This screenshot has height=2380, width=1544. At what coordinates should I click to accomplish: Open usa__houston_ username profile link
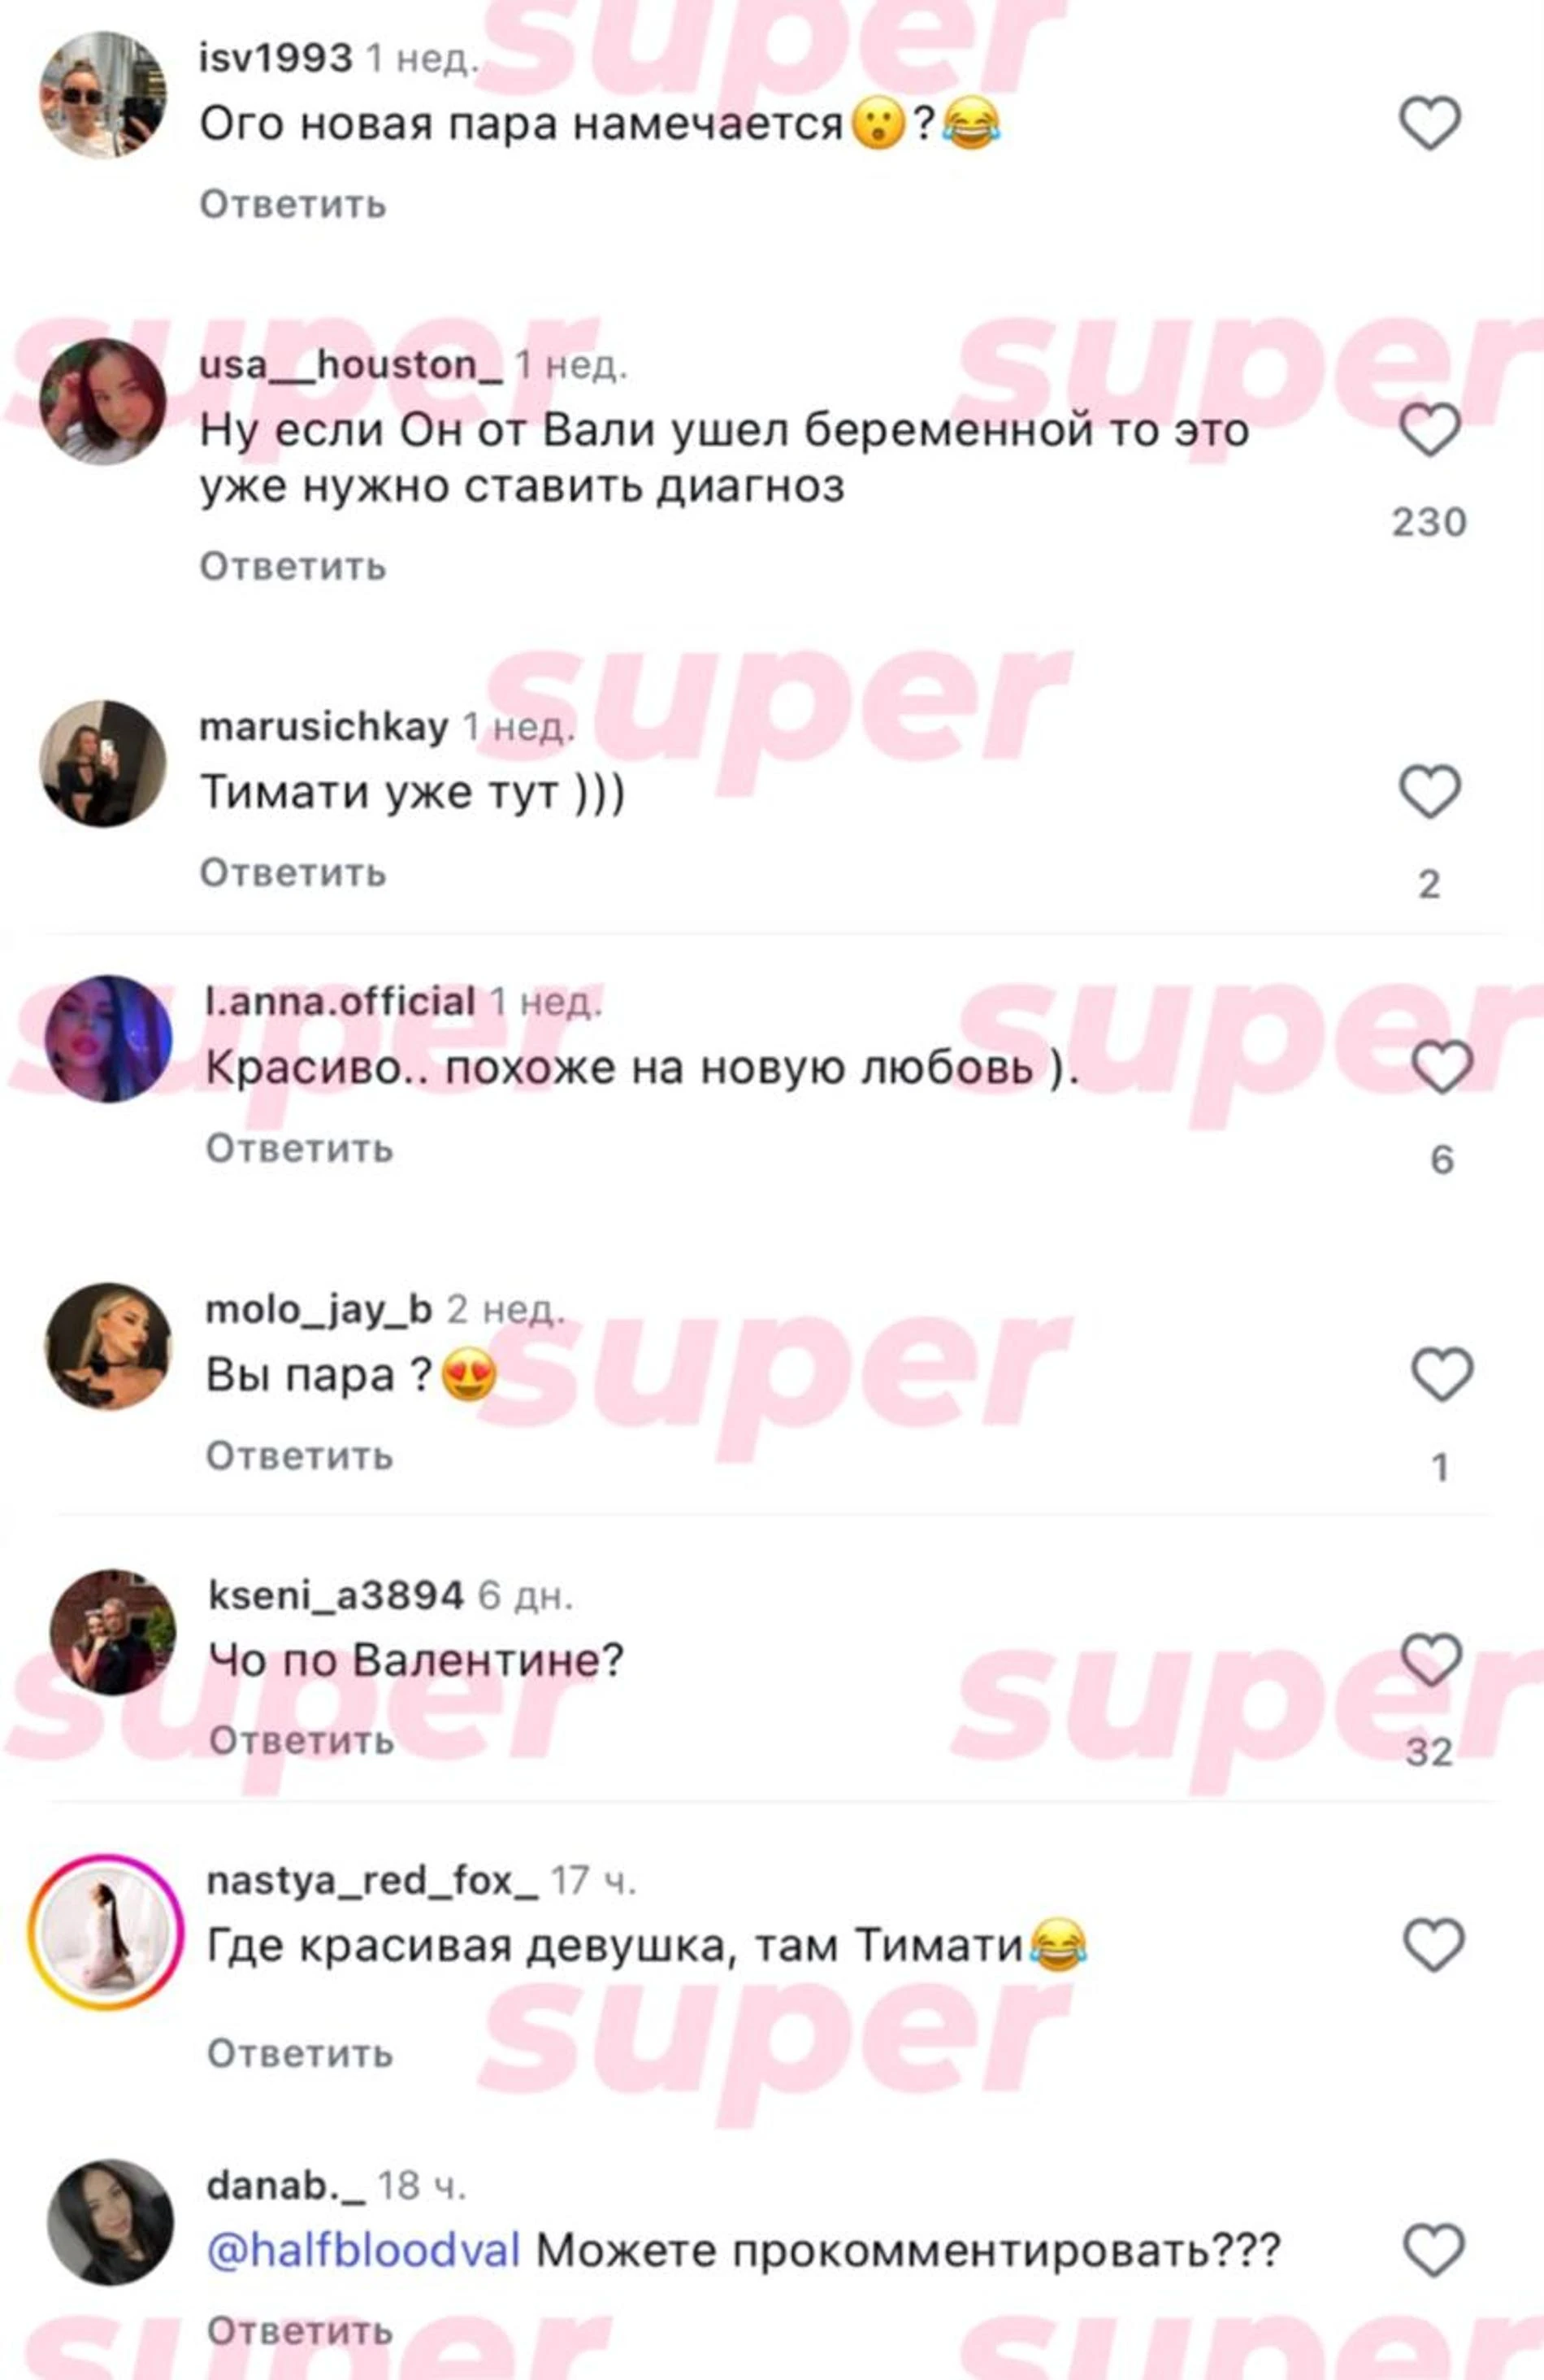(351, 365)
